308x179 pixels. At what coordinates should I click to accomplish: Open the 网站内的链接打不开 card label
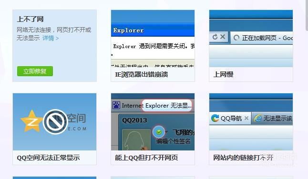[243, 158]
